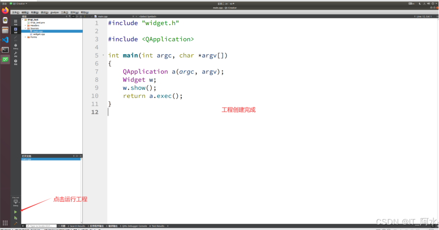This screenshot has width=439, height=230.
Task: Open the output panes chooser arrow
Action: coord(168,226)
